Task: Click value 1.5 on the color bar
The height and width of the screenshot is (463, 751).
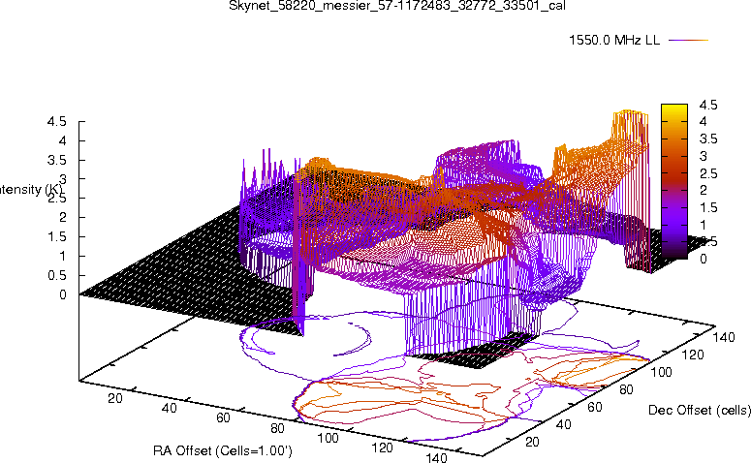Action: pyautogui.click(x=708, y=207)
